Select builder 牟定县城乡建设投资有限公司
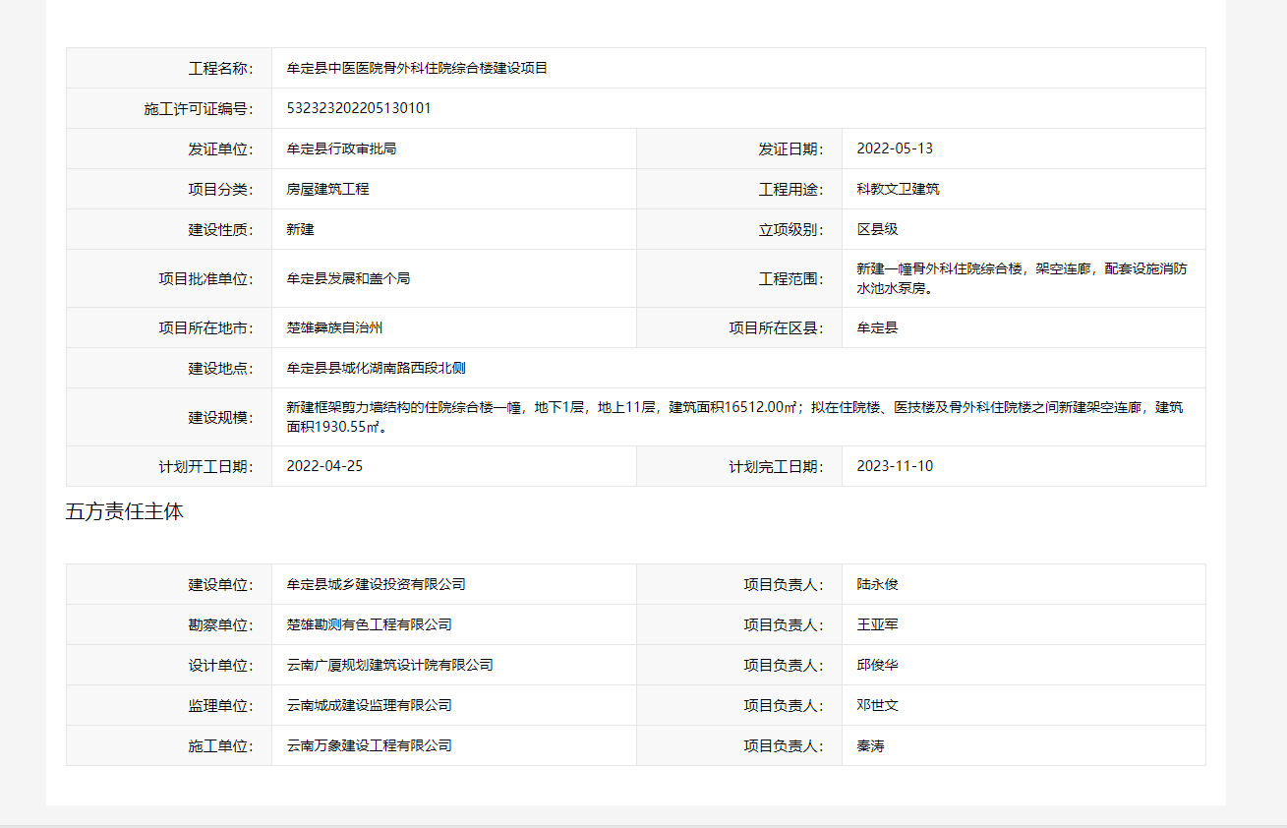Image resolution: width=1287 pixels, height=828 pixels. pos(376,584)
